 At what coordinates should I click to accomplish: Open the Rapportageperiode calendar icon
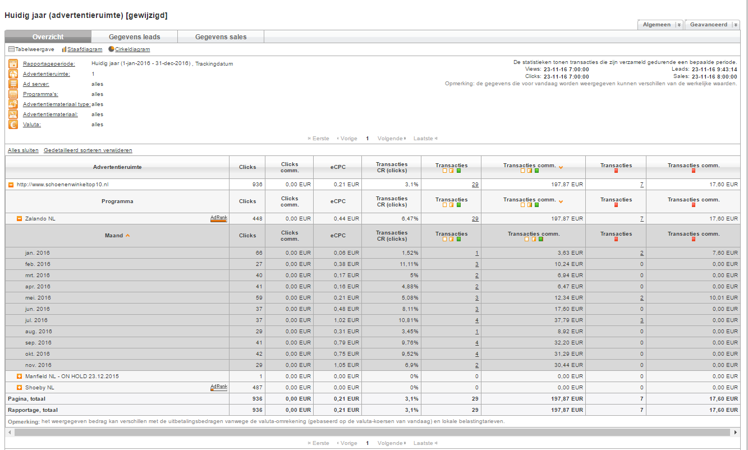coord(13,64)
